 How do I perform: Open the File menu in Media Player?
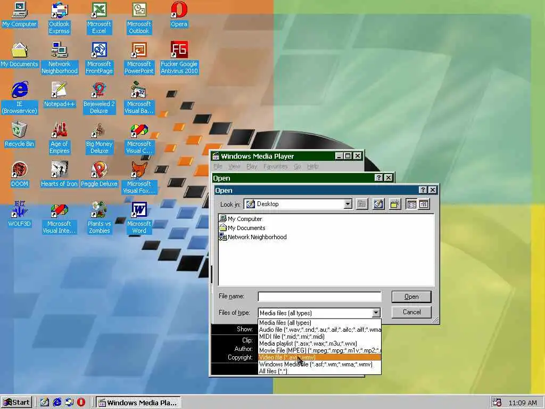tap(218, 166)
